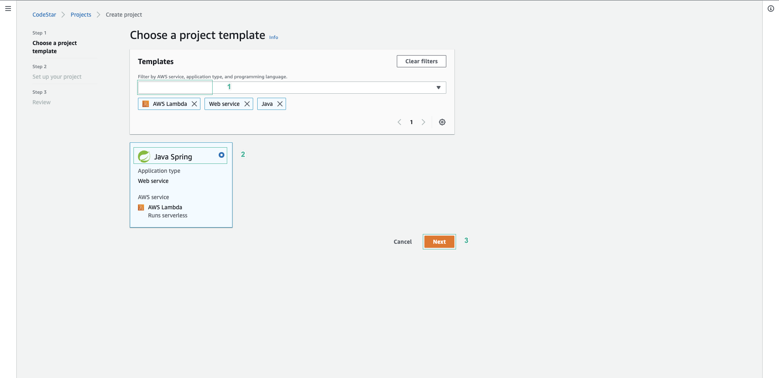
Task: Select the Java Spring radio button
Action: 222,155
